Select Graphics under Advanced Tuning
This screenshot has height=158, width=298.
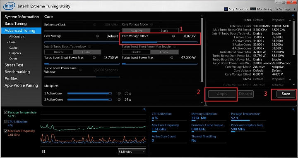pyautogui.click(x=15, y=53)
